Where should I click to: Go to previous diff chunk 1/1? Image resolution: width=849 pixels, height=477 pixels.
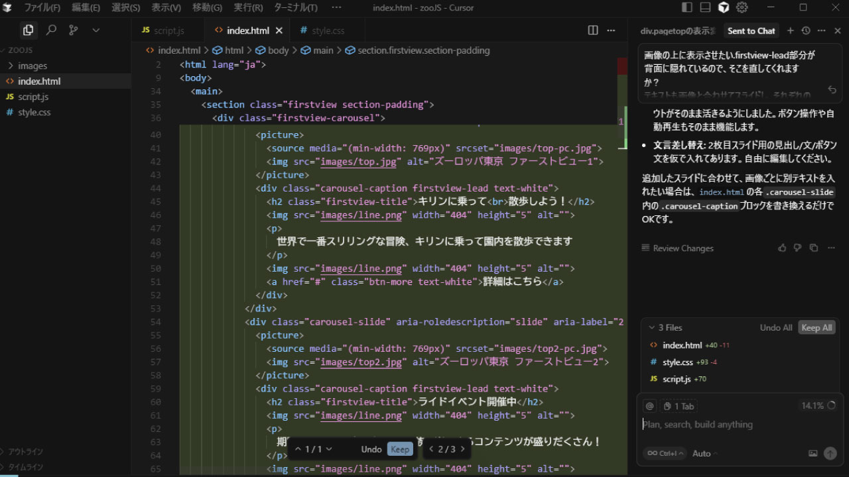coord(298,449)
